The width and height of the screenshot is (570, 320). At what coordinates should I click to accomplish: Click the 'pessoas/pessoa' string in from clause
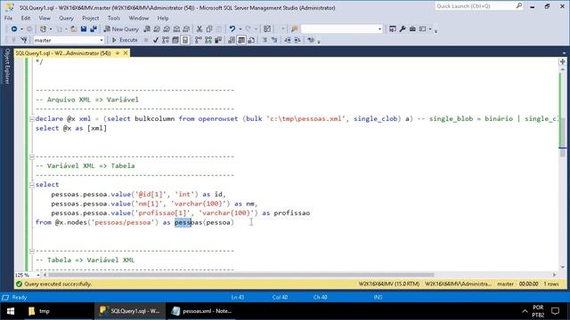pos(123,222)
